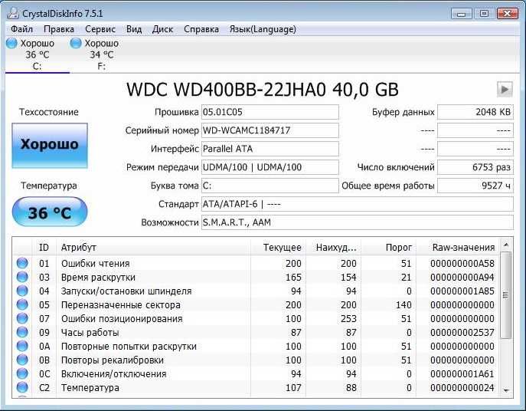The width and height of the screenshot is (526, 411).
Task: Go to next disk with arrow button
Action: 505,90
